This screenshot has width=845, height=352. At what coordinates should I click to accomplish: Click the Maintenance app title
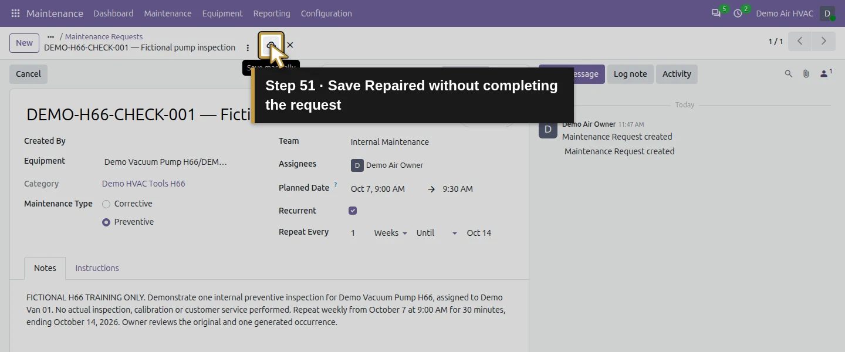(x=55, y=13)
